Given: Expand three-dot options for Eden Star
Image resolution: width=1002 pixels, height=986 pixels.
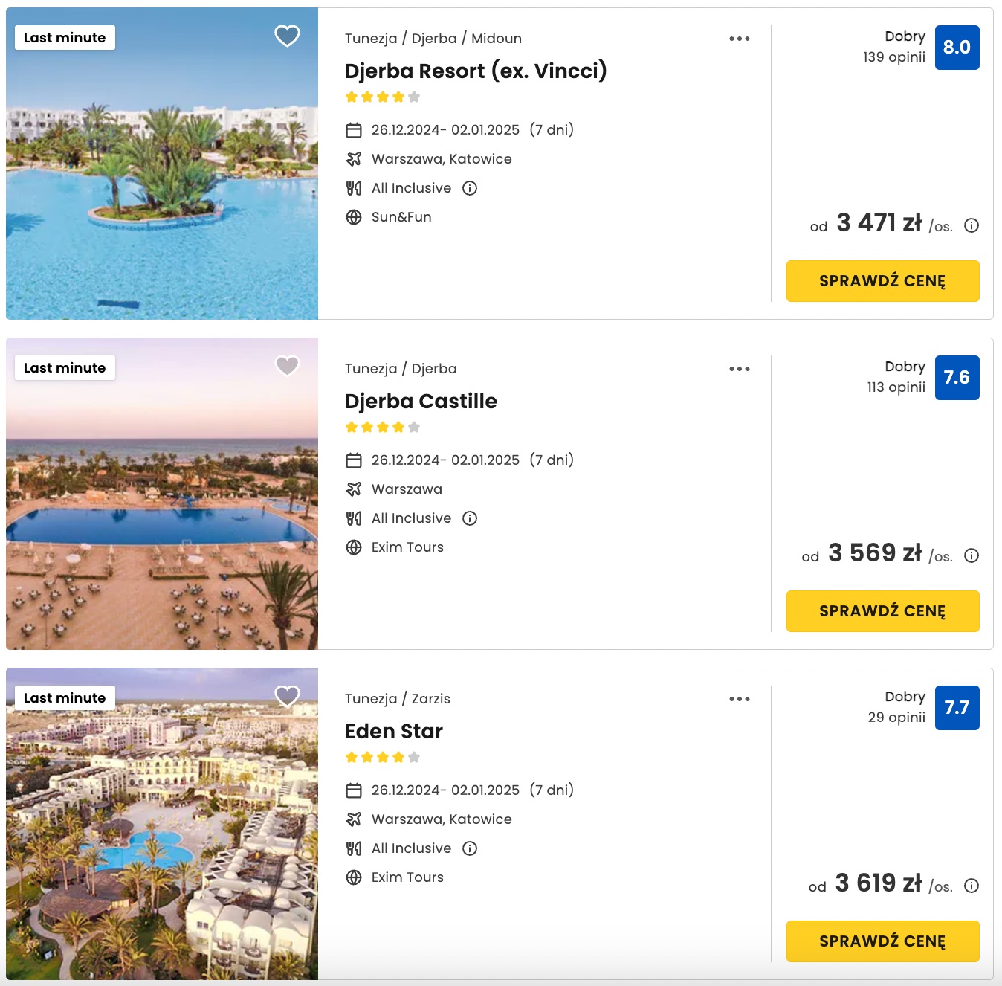Looking at the screenshot, I should tap(739, 699).
